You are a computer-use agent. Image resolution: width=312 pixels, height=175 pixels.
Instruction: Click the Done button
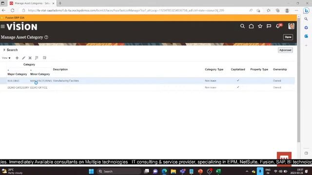coord(288,37)
